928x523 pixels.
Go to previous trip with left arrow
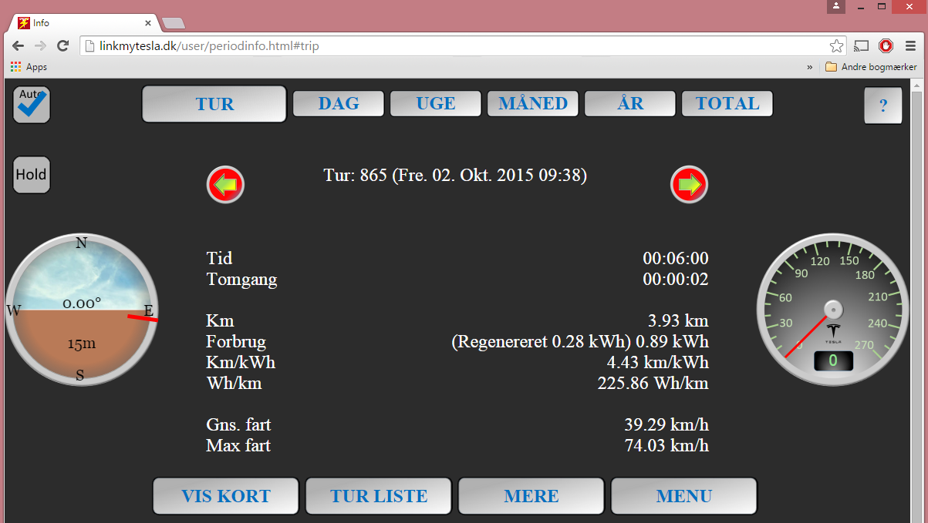pos(225,185)
